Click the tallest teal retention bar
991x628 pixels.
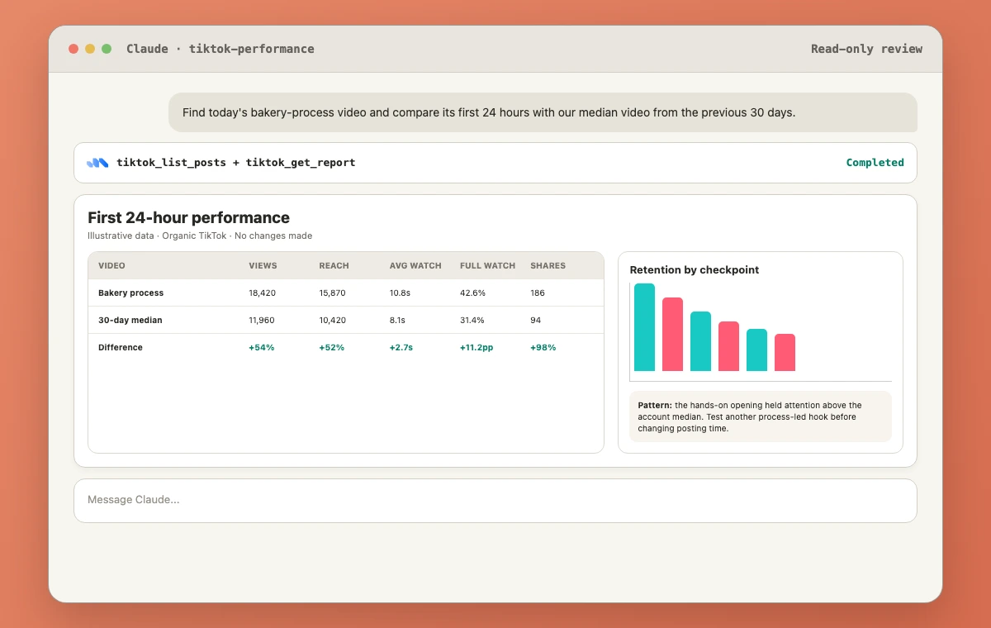[644, 327]
